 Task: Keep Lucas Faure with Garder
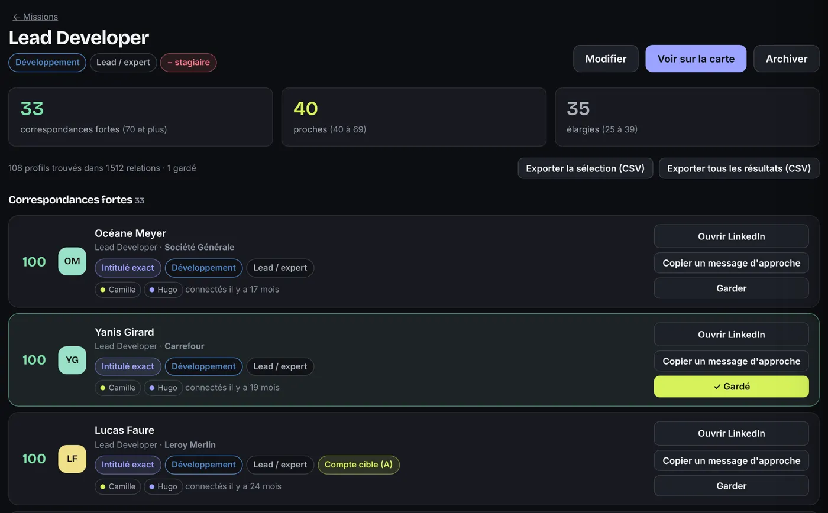pyautogui.click(x=731, y=486)
